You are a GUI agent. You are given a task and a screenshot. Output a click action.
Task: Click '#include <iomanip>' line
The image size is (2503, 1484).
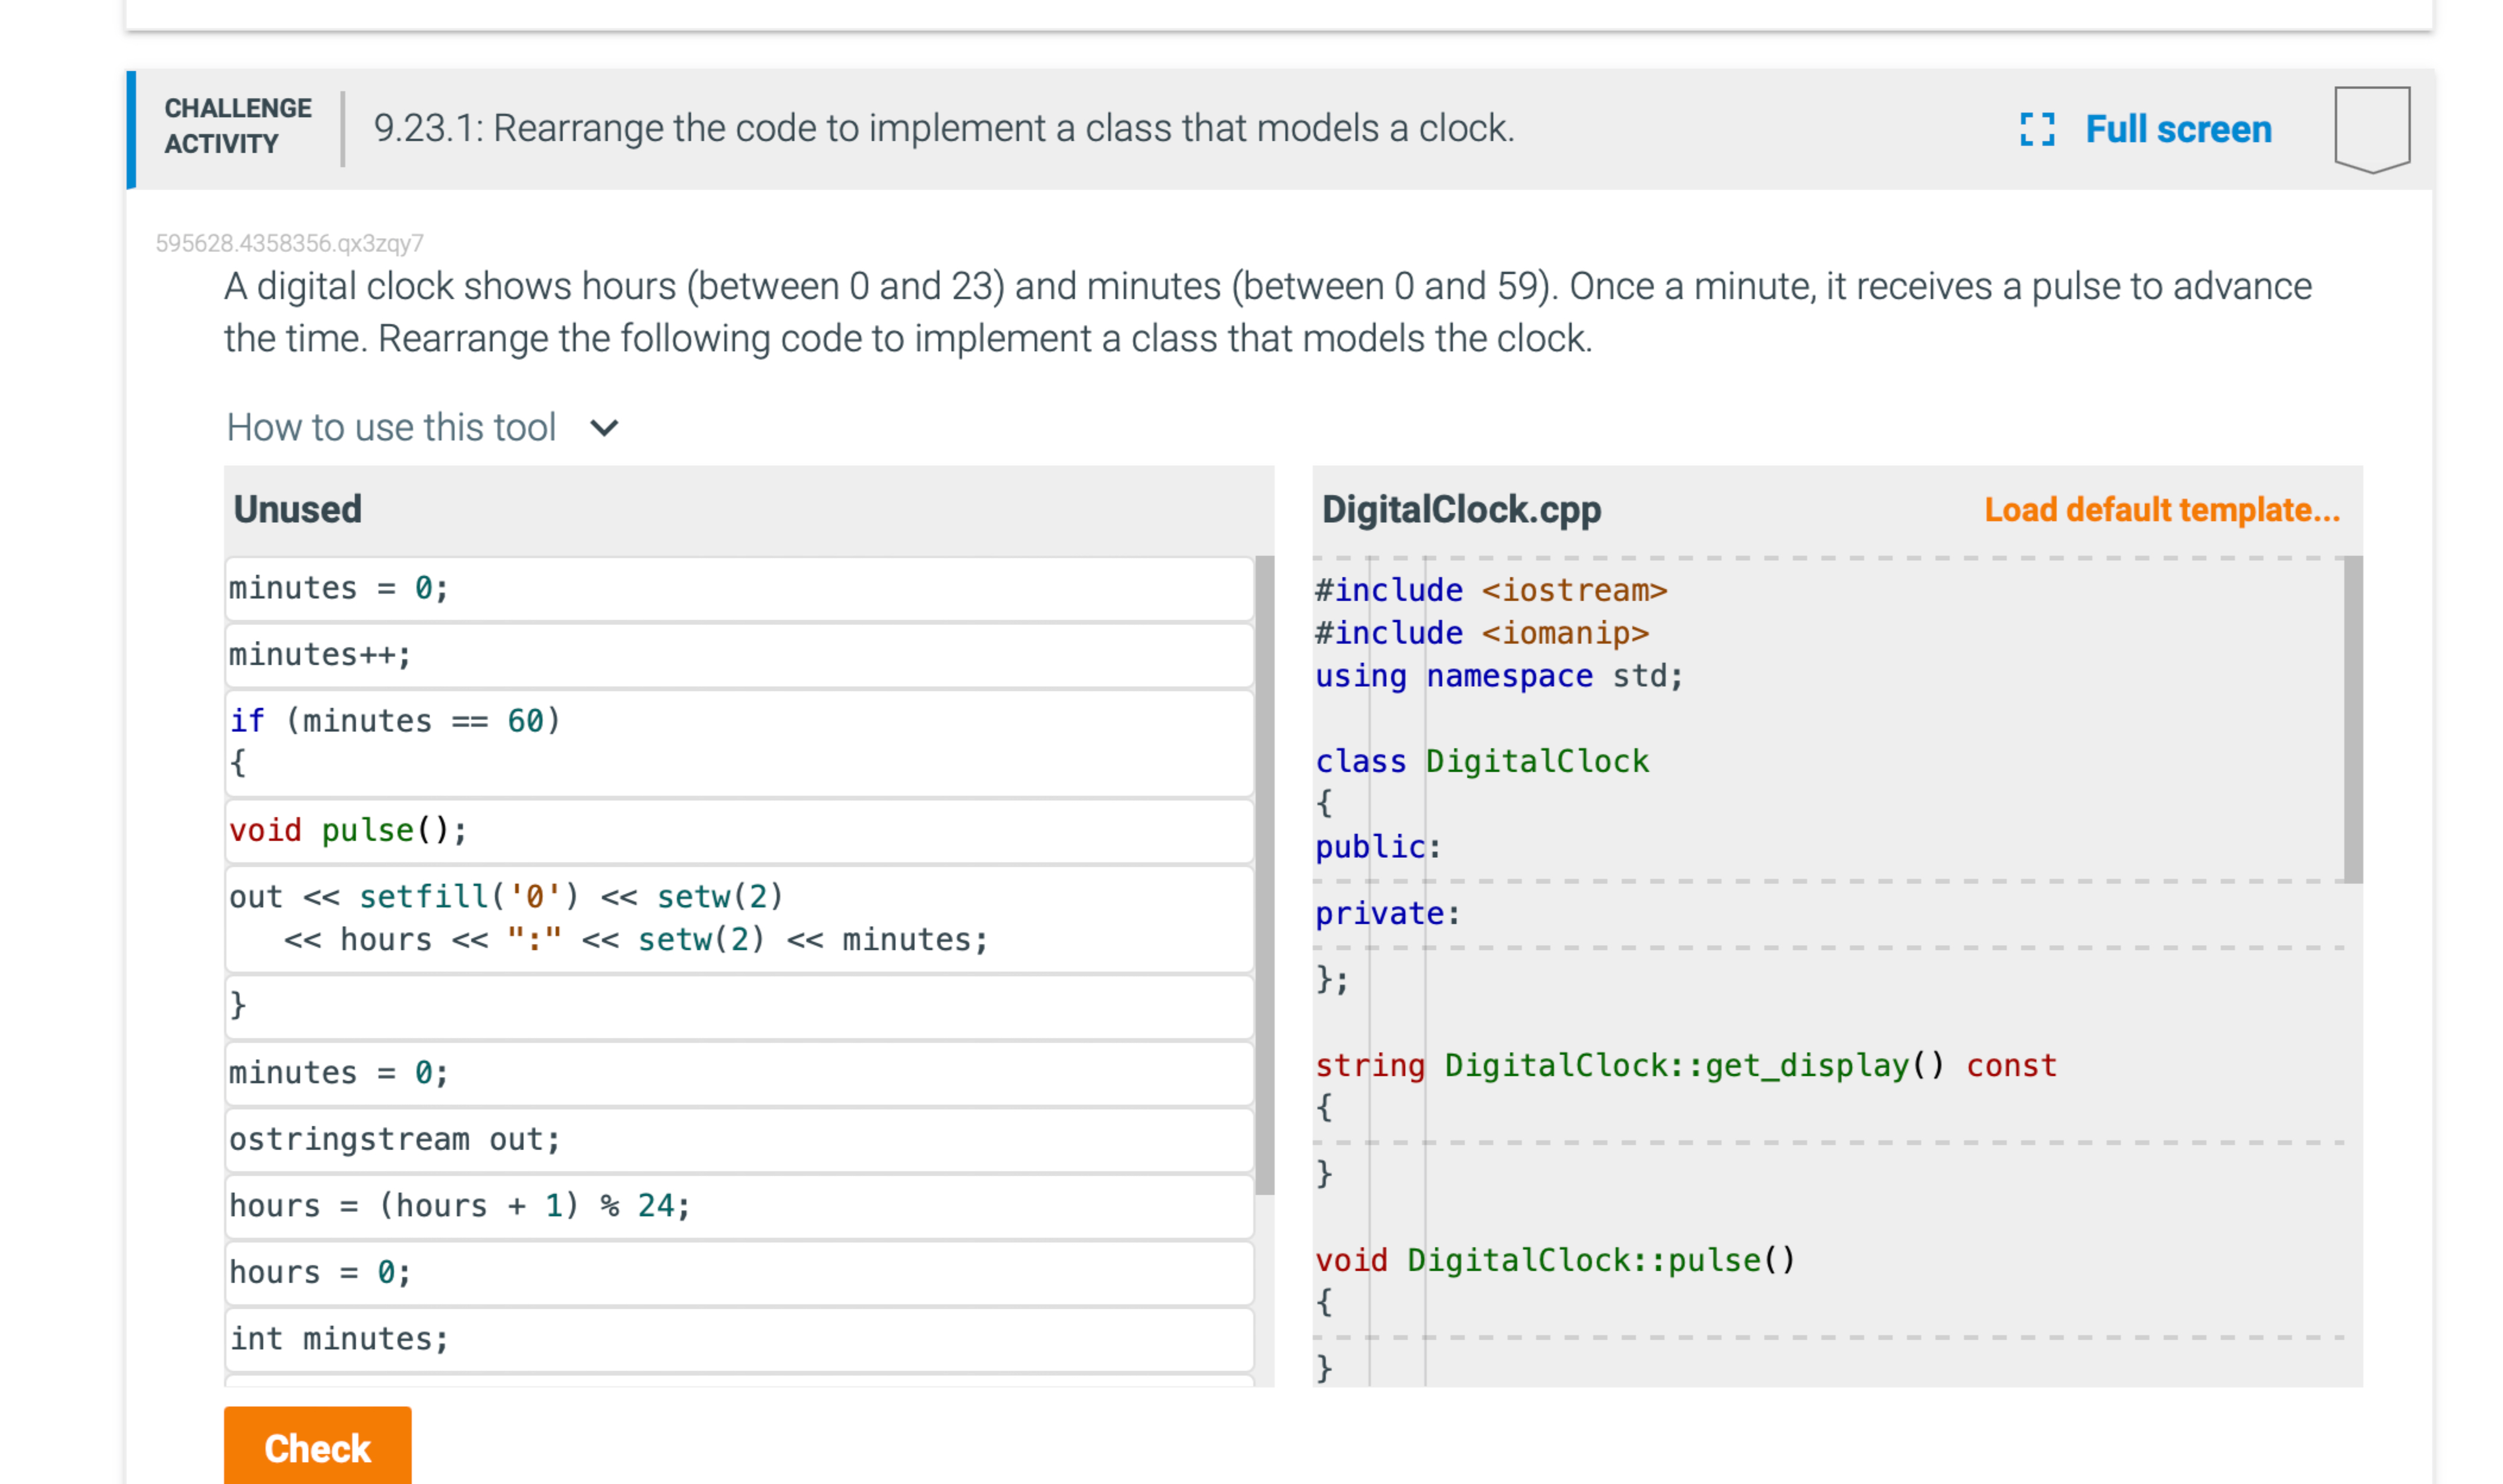tap(1482, 633)
